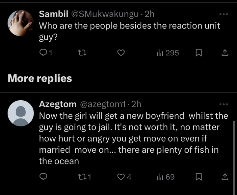The width and height of the screenshot is (237, 195).
Task: Open the @SMukwakungu handle link
Action: click(x=105, y=14)
